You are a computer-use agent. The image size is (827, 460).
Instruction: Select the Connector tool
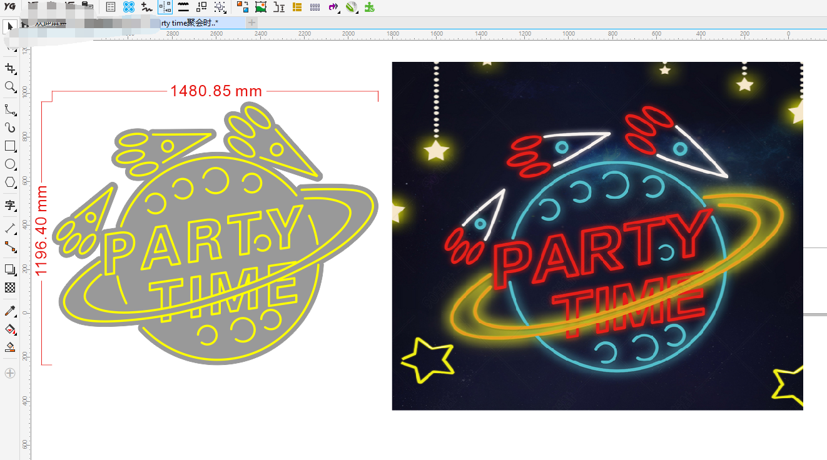coord(10,246)
